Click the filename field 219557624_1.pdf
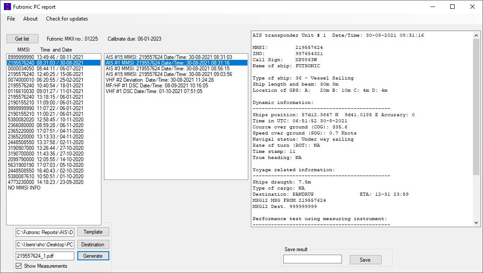The width and height of the screenshot is (483, 273). (x=45, y=256)
